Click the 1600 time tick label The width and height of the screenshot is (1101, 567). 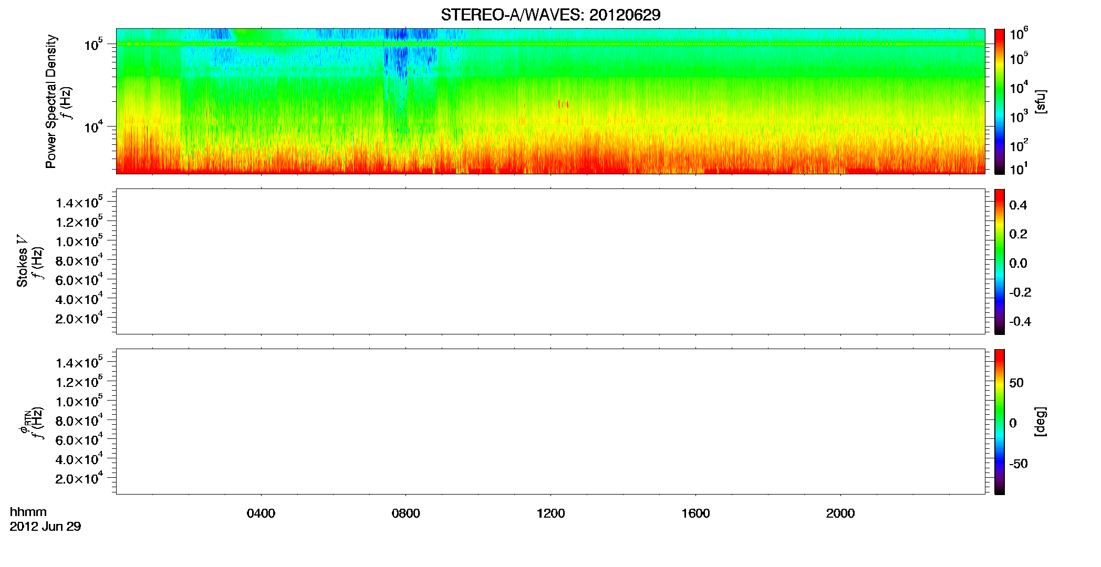click(x=695, y=513)
